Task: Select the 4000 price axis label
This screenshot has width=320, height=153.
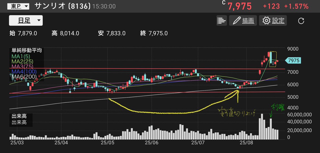Action: (x=293, y=108)
